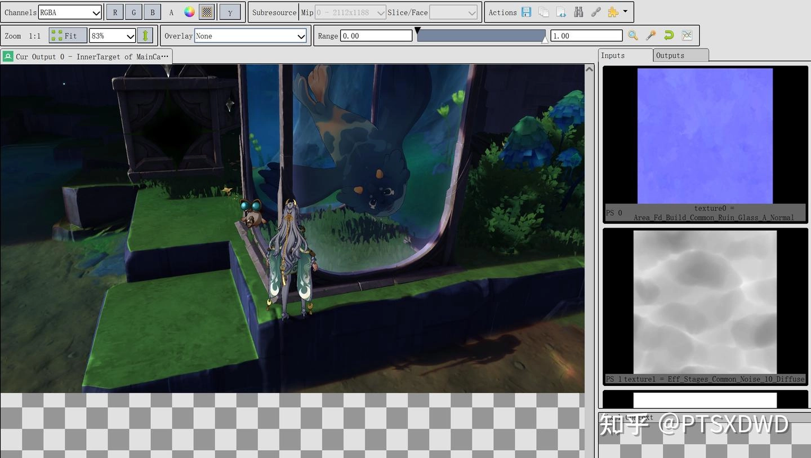This screenshot has width=811, height=458.
Task: Click the green icon on the Cur Output tab
Action: pyautogui.click(x=8, y=56)
